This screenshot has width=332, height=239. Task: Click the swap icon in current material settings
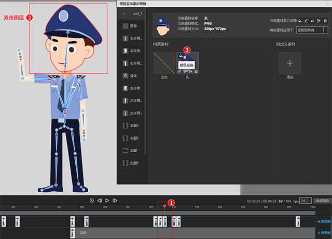312,21
